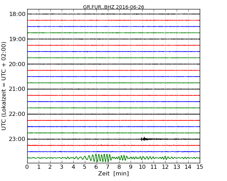The height and width of the screenshot is (181, 227).
Task: Click the x-axis tick label 12
Action: point(165,167)
